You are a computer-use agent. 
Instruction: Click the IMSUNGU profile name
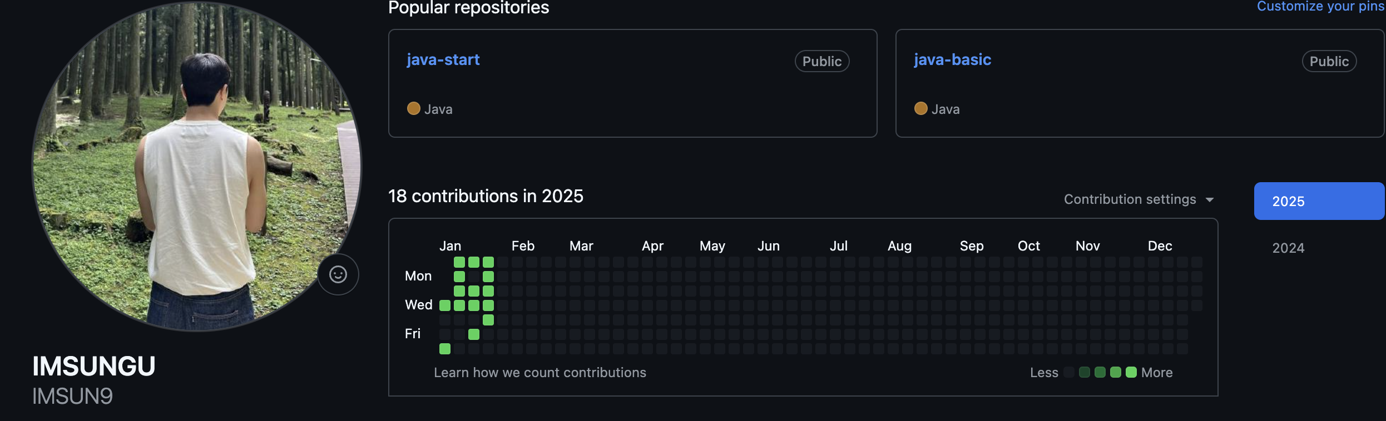(94, 367)
